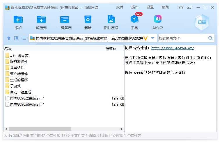Minimize the 360压缩 window
Viewport: 220px width, 142px height.
(x=198, y=8)
